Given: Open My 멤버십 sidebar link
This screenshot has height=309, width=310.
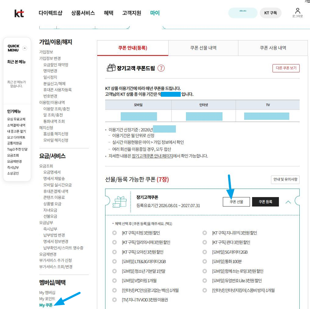Looking at the screenshot, I should click(47, 293).
